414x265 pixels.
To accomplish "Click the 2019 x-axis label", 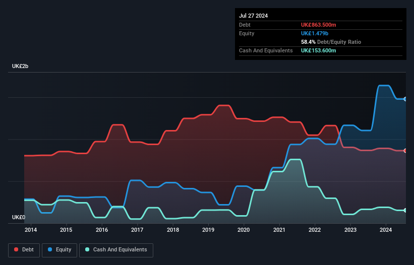I will tap(208, 230).
